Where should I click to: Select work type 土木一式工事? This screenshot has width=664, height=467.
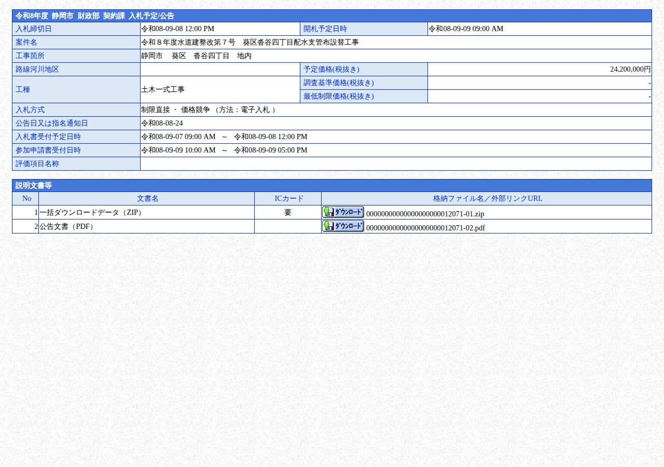[163, 90]
